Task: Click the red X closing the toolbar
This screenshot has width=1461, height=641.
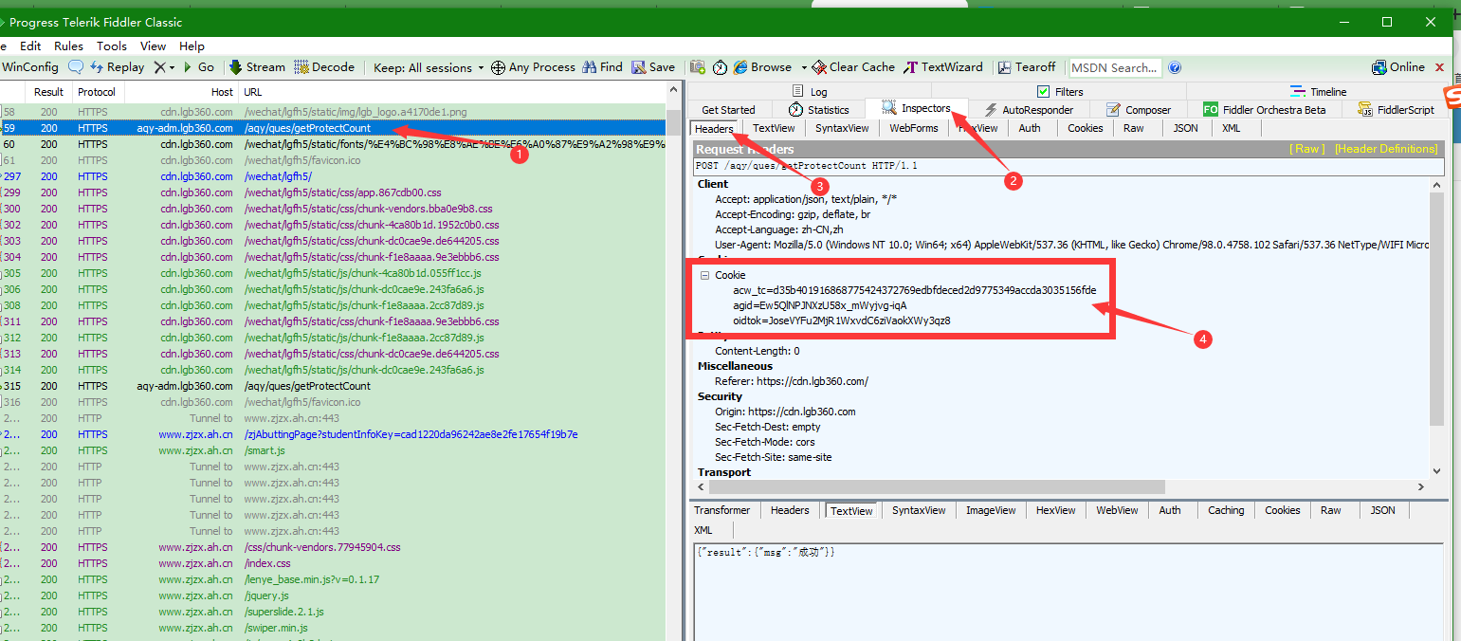Action: pyautogui.click(x=1440, y=67)
